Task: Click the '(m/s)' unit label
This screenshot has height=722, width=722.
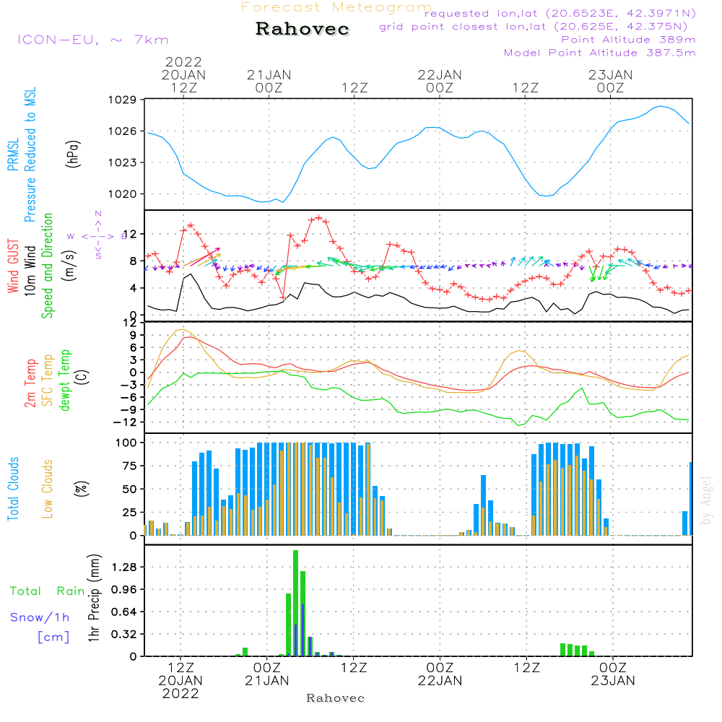Action: tap(69, 266)
